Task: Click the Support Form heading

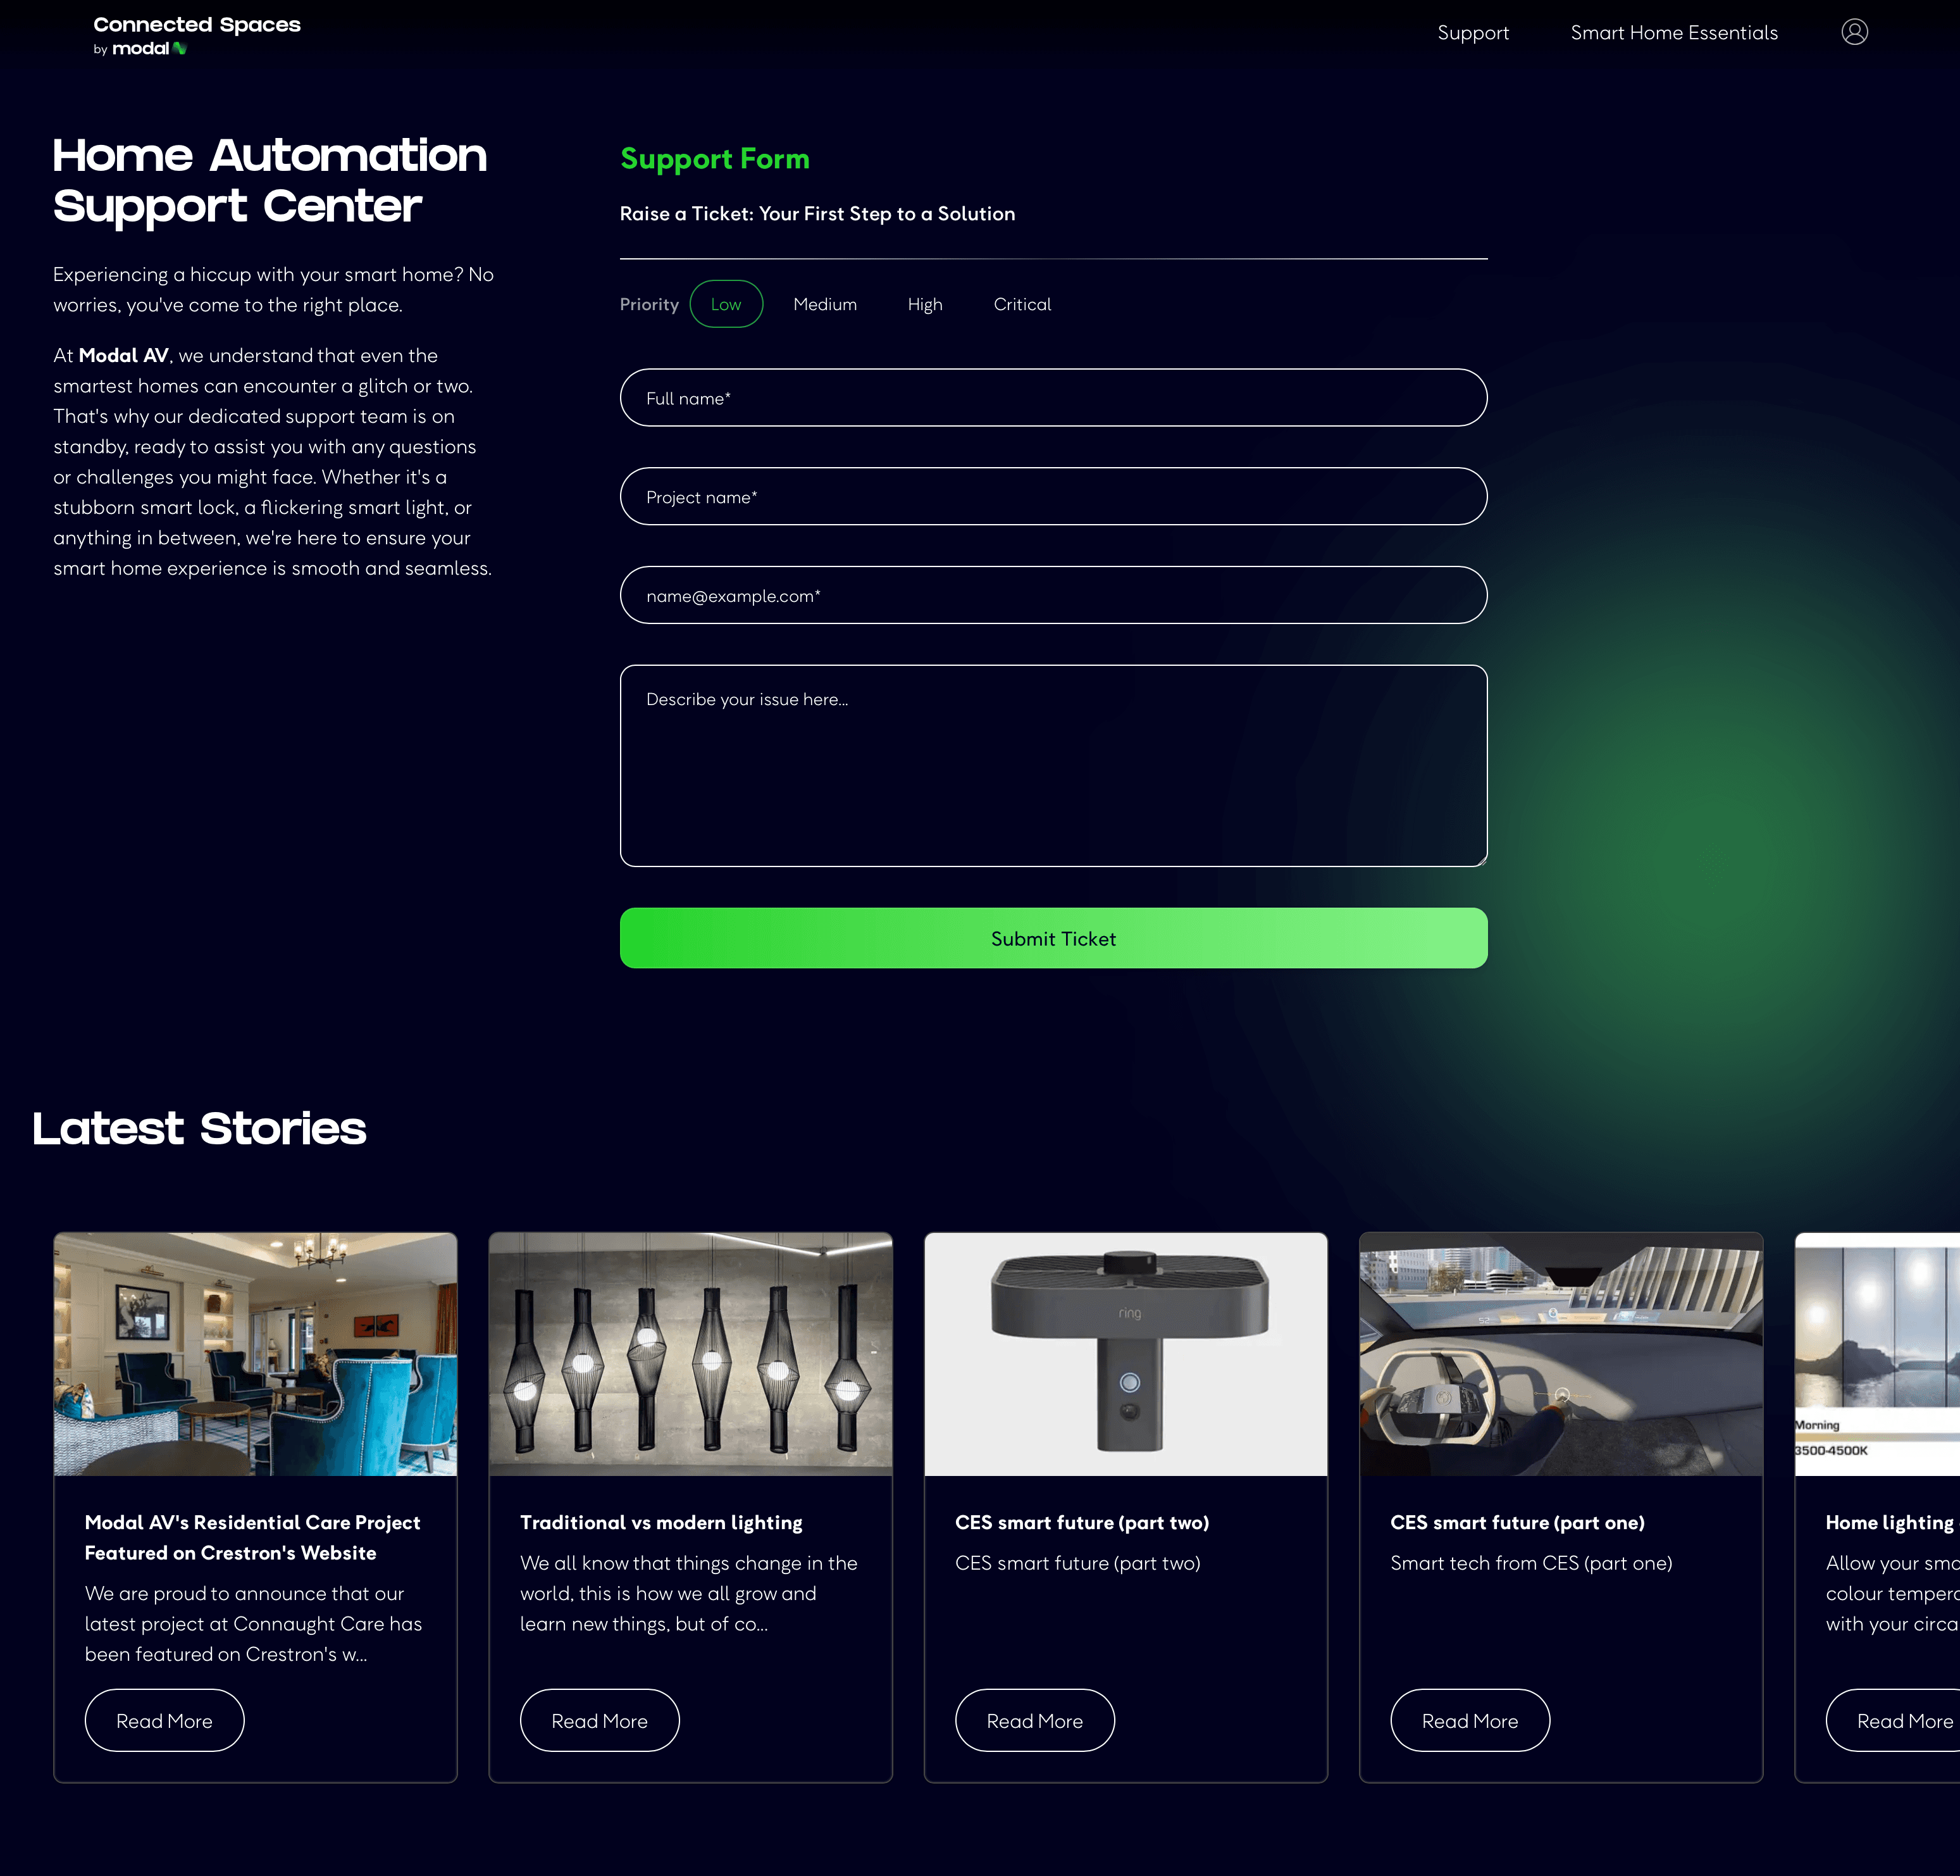Action: click(715, 159)
